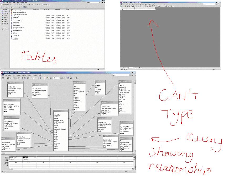Click the Totals sigma icon
This screenshot has width=234, height=176.
(51, 78)
